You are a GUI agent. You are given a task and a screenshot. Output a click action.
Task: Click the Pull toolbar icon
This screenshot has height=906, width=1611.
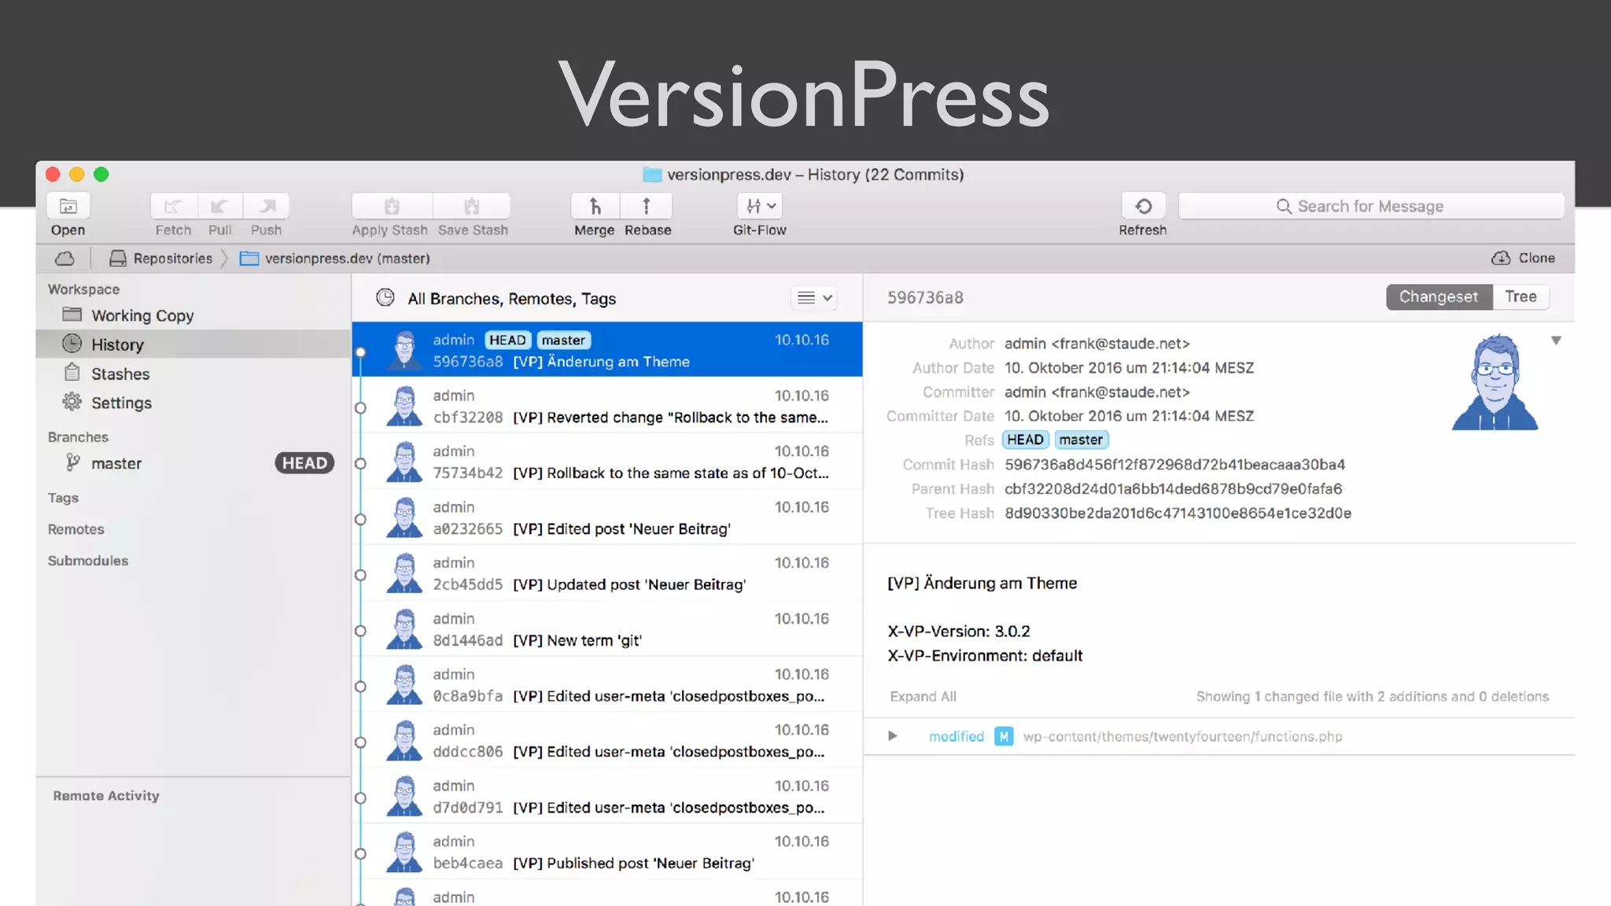(220, 206)
